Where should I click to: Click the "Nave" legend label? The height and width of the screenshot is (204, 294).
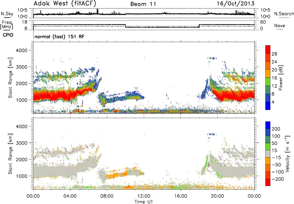pyautogui.click(x=280, y=26)
